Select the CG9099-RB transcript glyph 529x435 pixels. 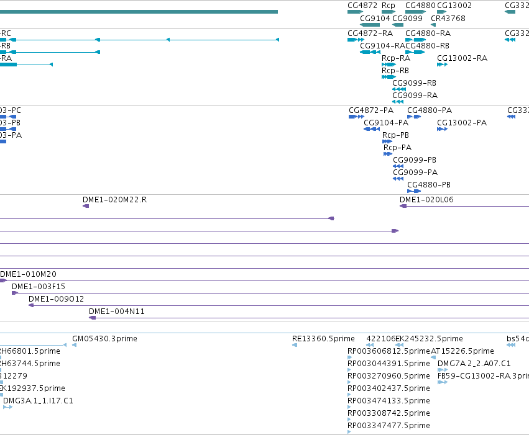click(399, 89)
